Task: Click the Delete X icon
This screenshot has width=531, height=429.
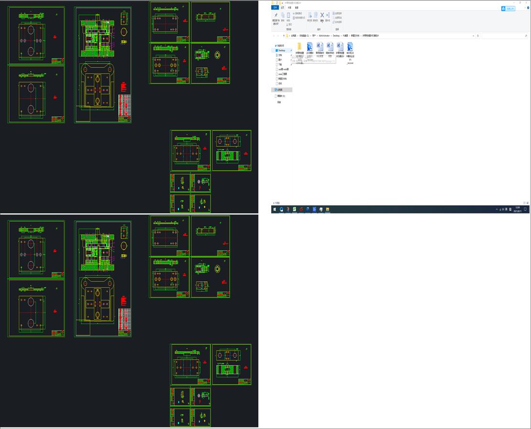Action: click(x=322, y=15)
